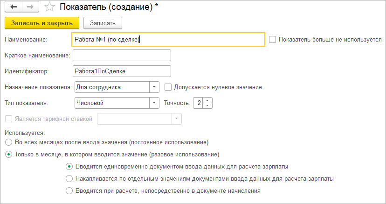
Task: Decrease "Точность" value with down arrow
Action: click(208, 106)
